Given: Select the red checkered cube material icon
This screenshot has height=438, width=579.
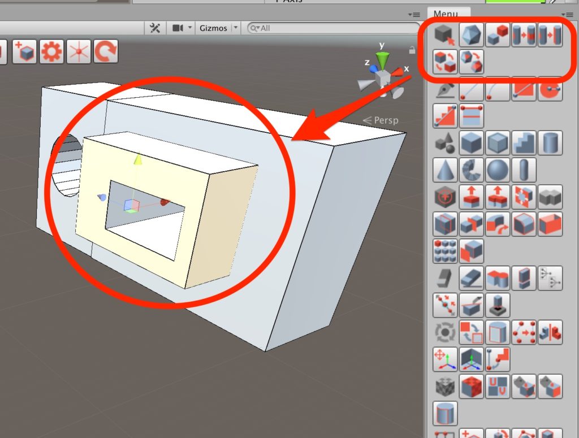Looking at the screenshot, I should click(x=470, y=387).
